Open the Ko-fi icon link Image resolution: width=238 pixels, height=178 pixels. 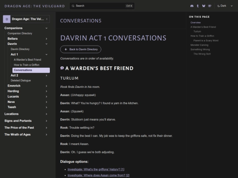[x=210, y=6]
